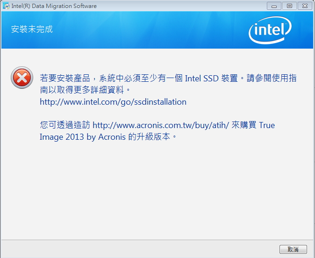Click the red error X icon

point(22,78)
